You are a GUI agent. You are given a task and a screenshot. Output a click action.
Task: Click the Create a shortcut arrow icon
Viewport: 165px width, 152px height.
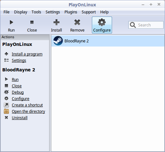6,105
